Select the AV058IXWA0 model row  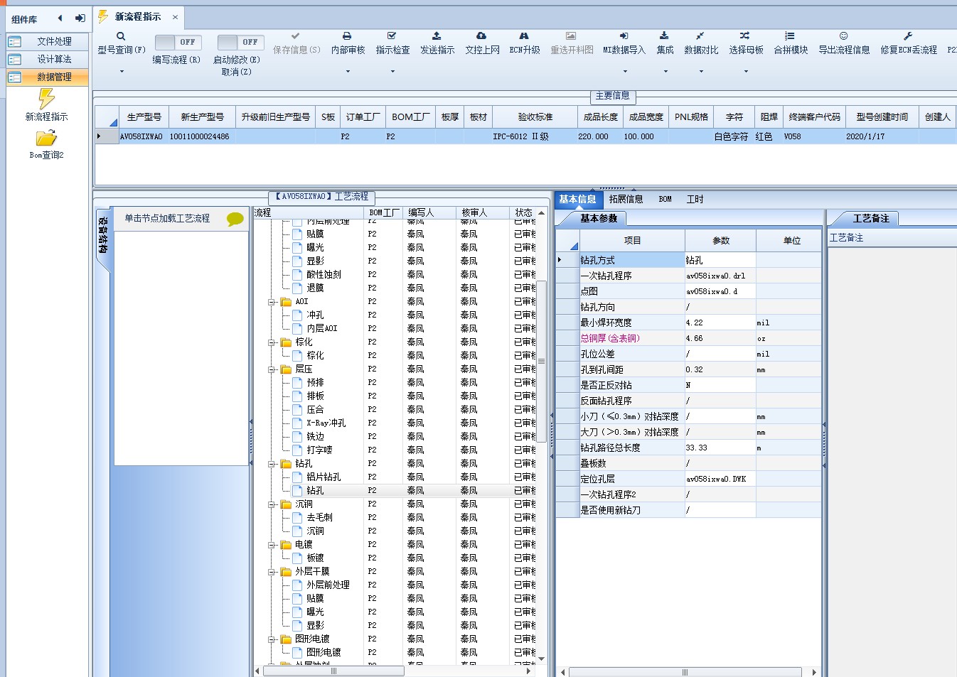525,136
